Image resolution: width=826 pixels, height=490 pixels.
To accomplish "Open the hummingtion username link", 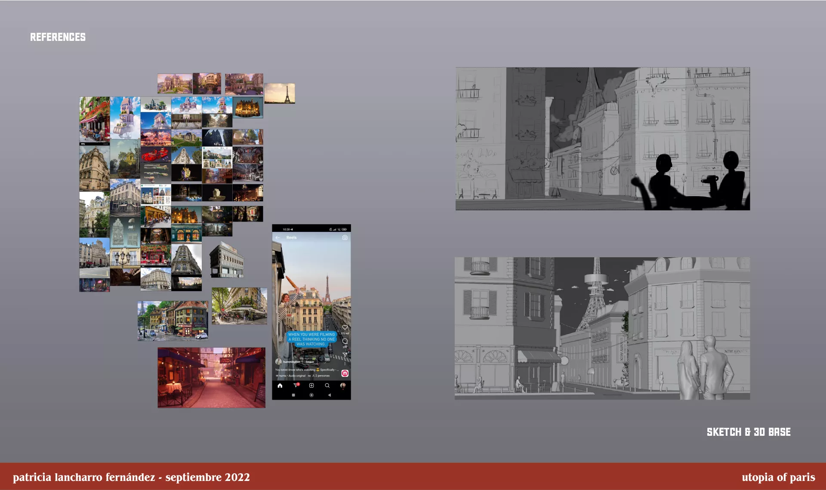I will click(291, 362).
